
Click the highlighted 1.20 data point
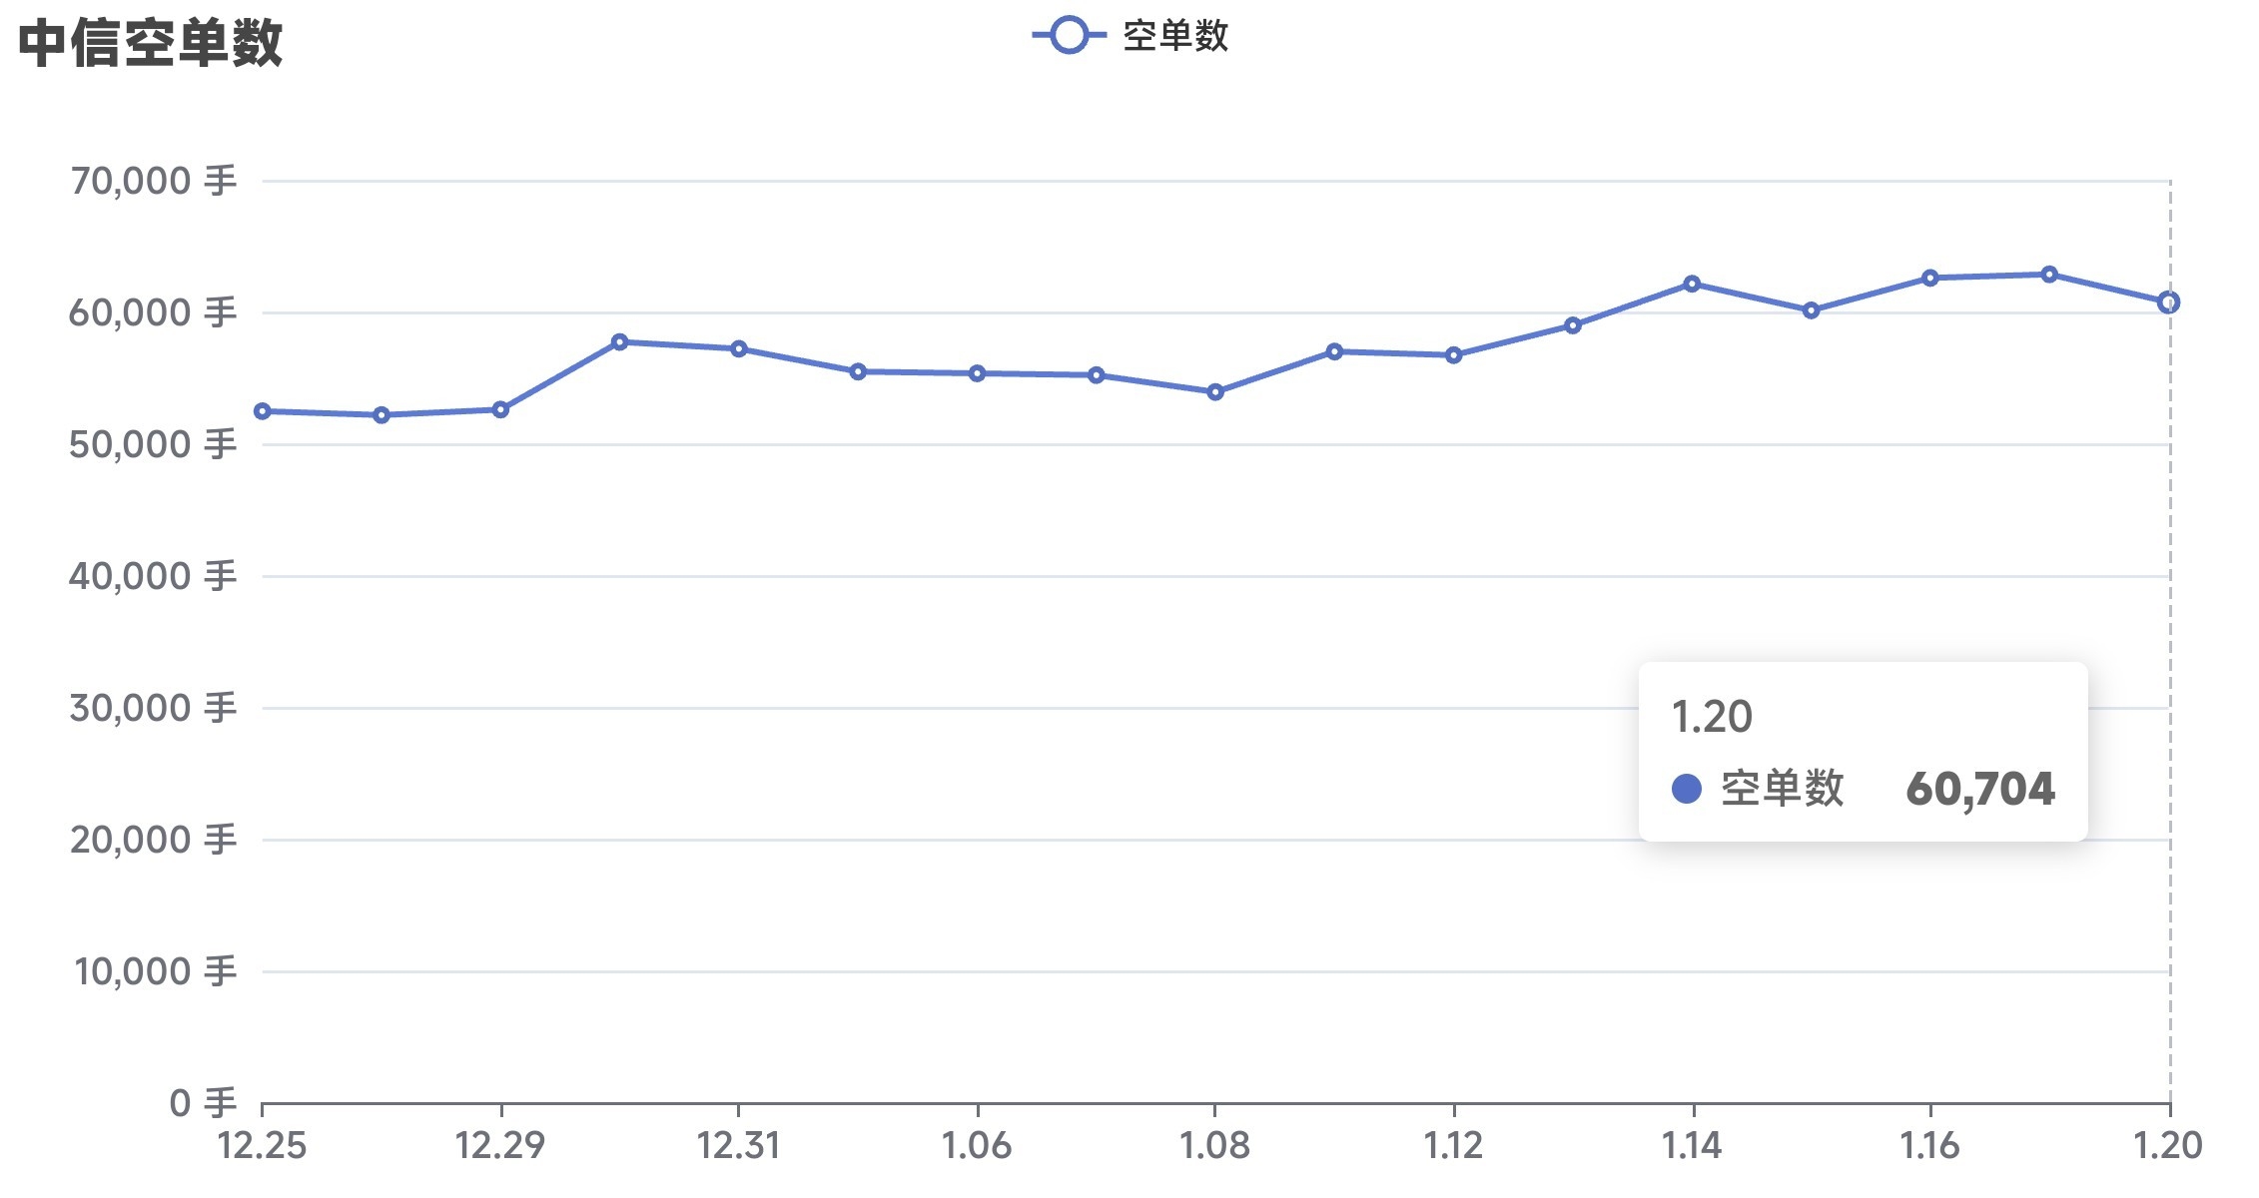(2168, 302)
